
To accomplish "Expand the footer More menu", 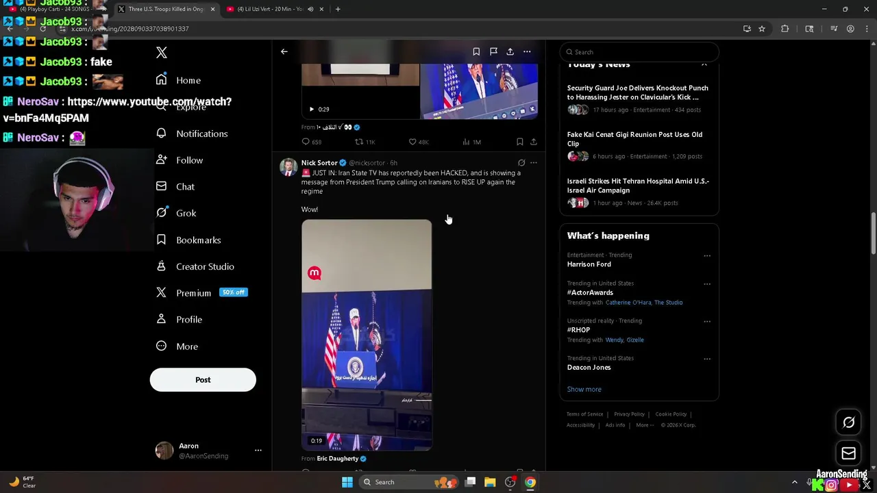I will 644,425.
